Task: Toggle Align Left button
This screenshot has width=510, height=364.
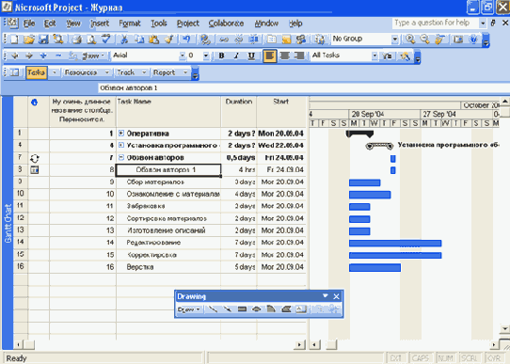Action: coord(270,55)
